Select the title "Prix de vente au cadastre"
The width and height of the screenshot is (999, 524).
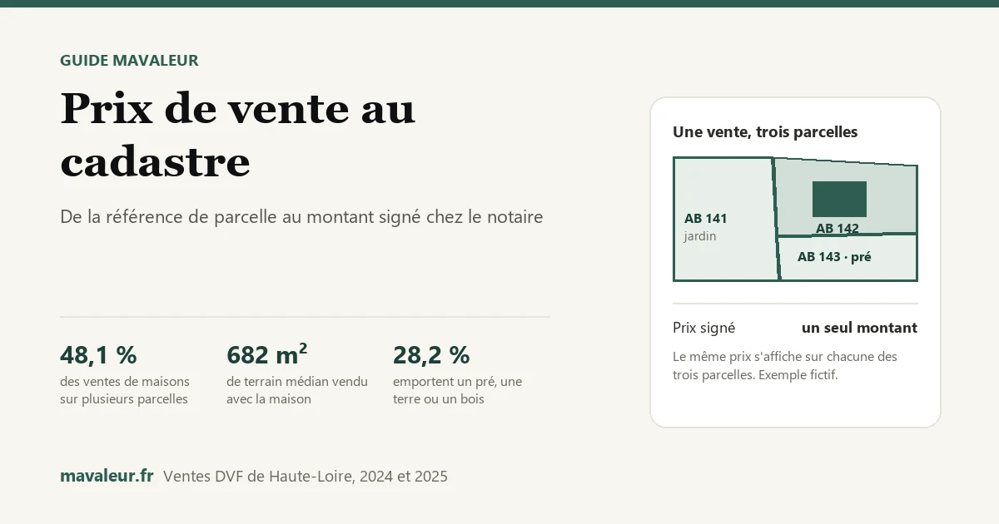(238, 134)
